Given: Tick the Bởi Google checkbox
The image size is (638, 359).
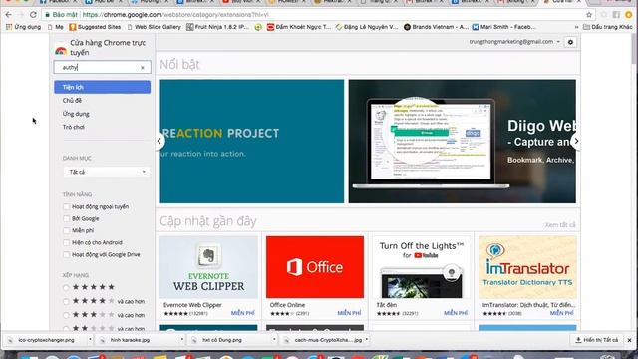Looking at the screenshot, I should pos(67,218).
